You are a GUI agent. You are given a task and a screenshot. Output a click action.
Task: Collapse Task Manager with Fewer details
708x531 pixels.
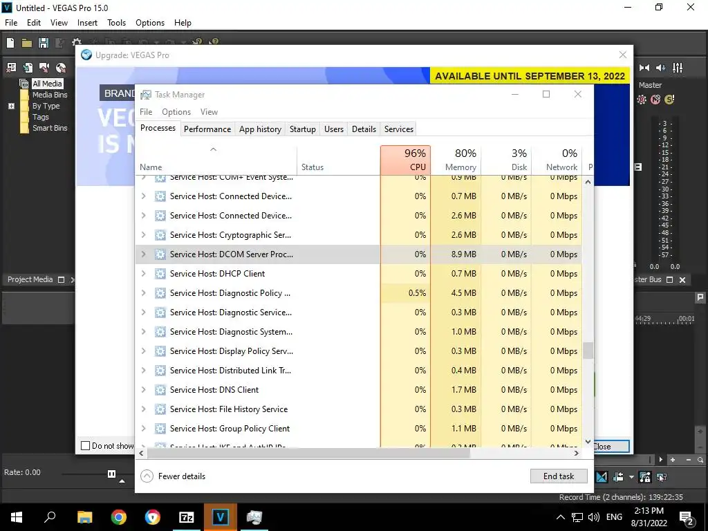point(173,476)
